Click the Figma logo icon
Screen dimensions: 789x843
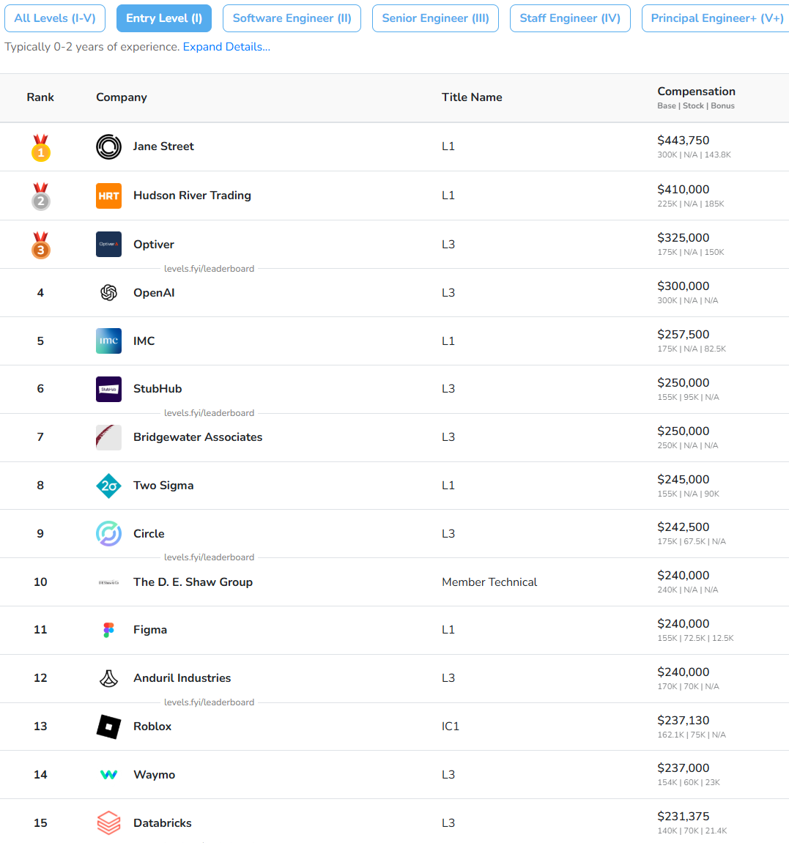pos(108,630)
